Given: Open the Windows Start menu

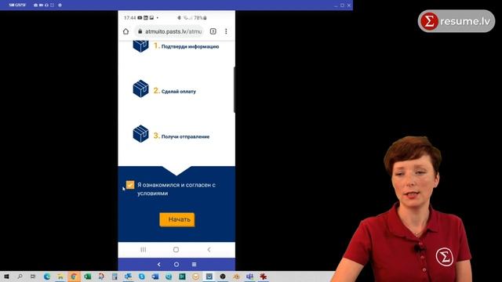Looking at the screenshot, I should click(6, 277).
